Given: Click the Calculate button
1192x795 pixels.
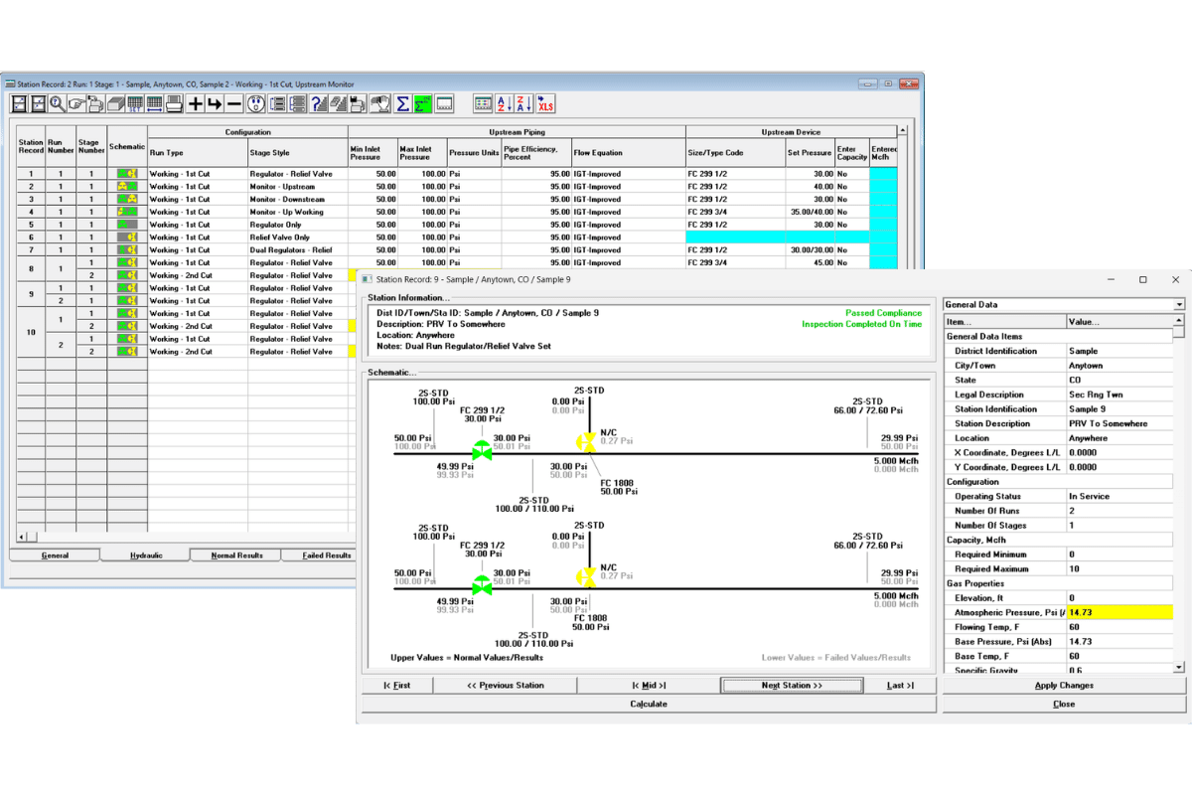Looking at the screenshot, I should [649, 704].
